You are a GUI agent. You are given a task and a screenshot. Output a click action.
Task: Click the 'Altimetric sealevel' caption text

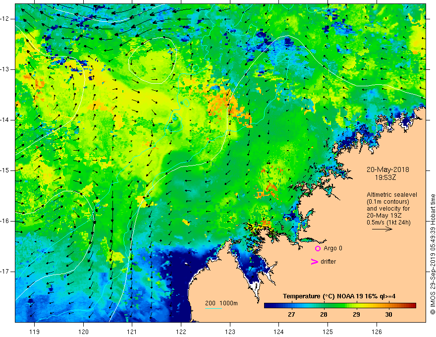pos(392,195)
